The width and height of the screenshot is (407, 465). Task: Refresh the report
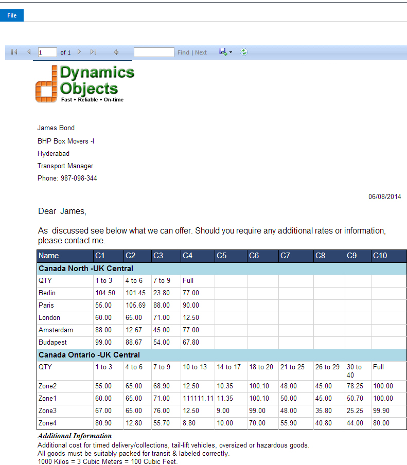click(x=244, y=52)
